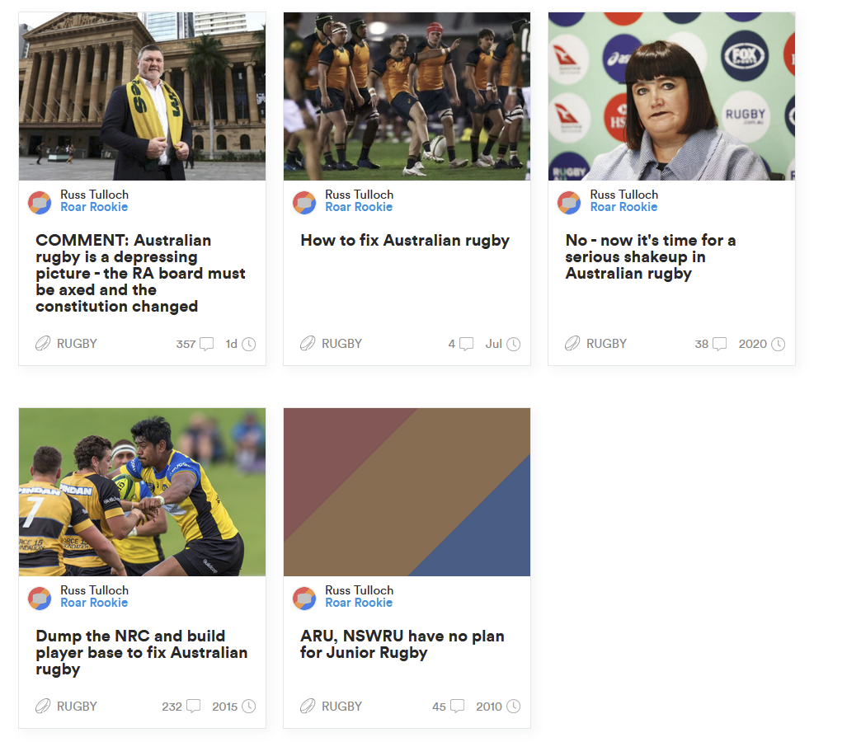Click comment bubble icon beside 4 count
The width and height of the screenshot is (861, 742).
tap(466, 344)
